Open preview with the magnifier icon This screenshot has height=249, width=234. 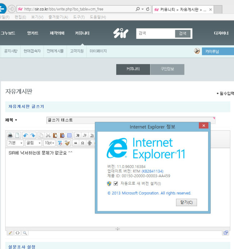(x=25, y=233)
